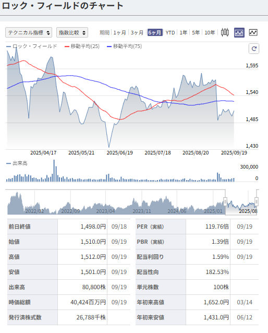Click the 前日終値 value 1,498.0円

[93, 227]
